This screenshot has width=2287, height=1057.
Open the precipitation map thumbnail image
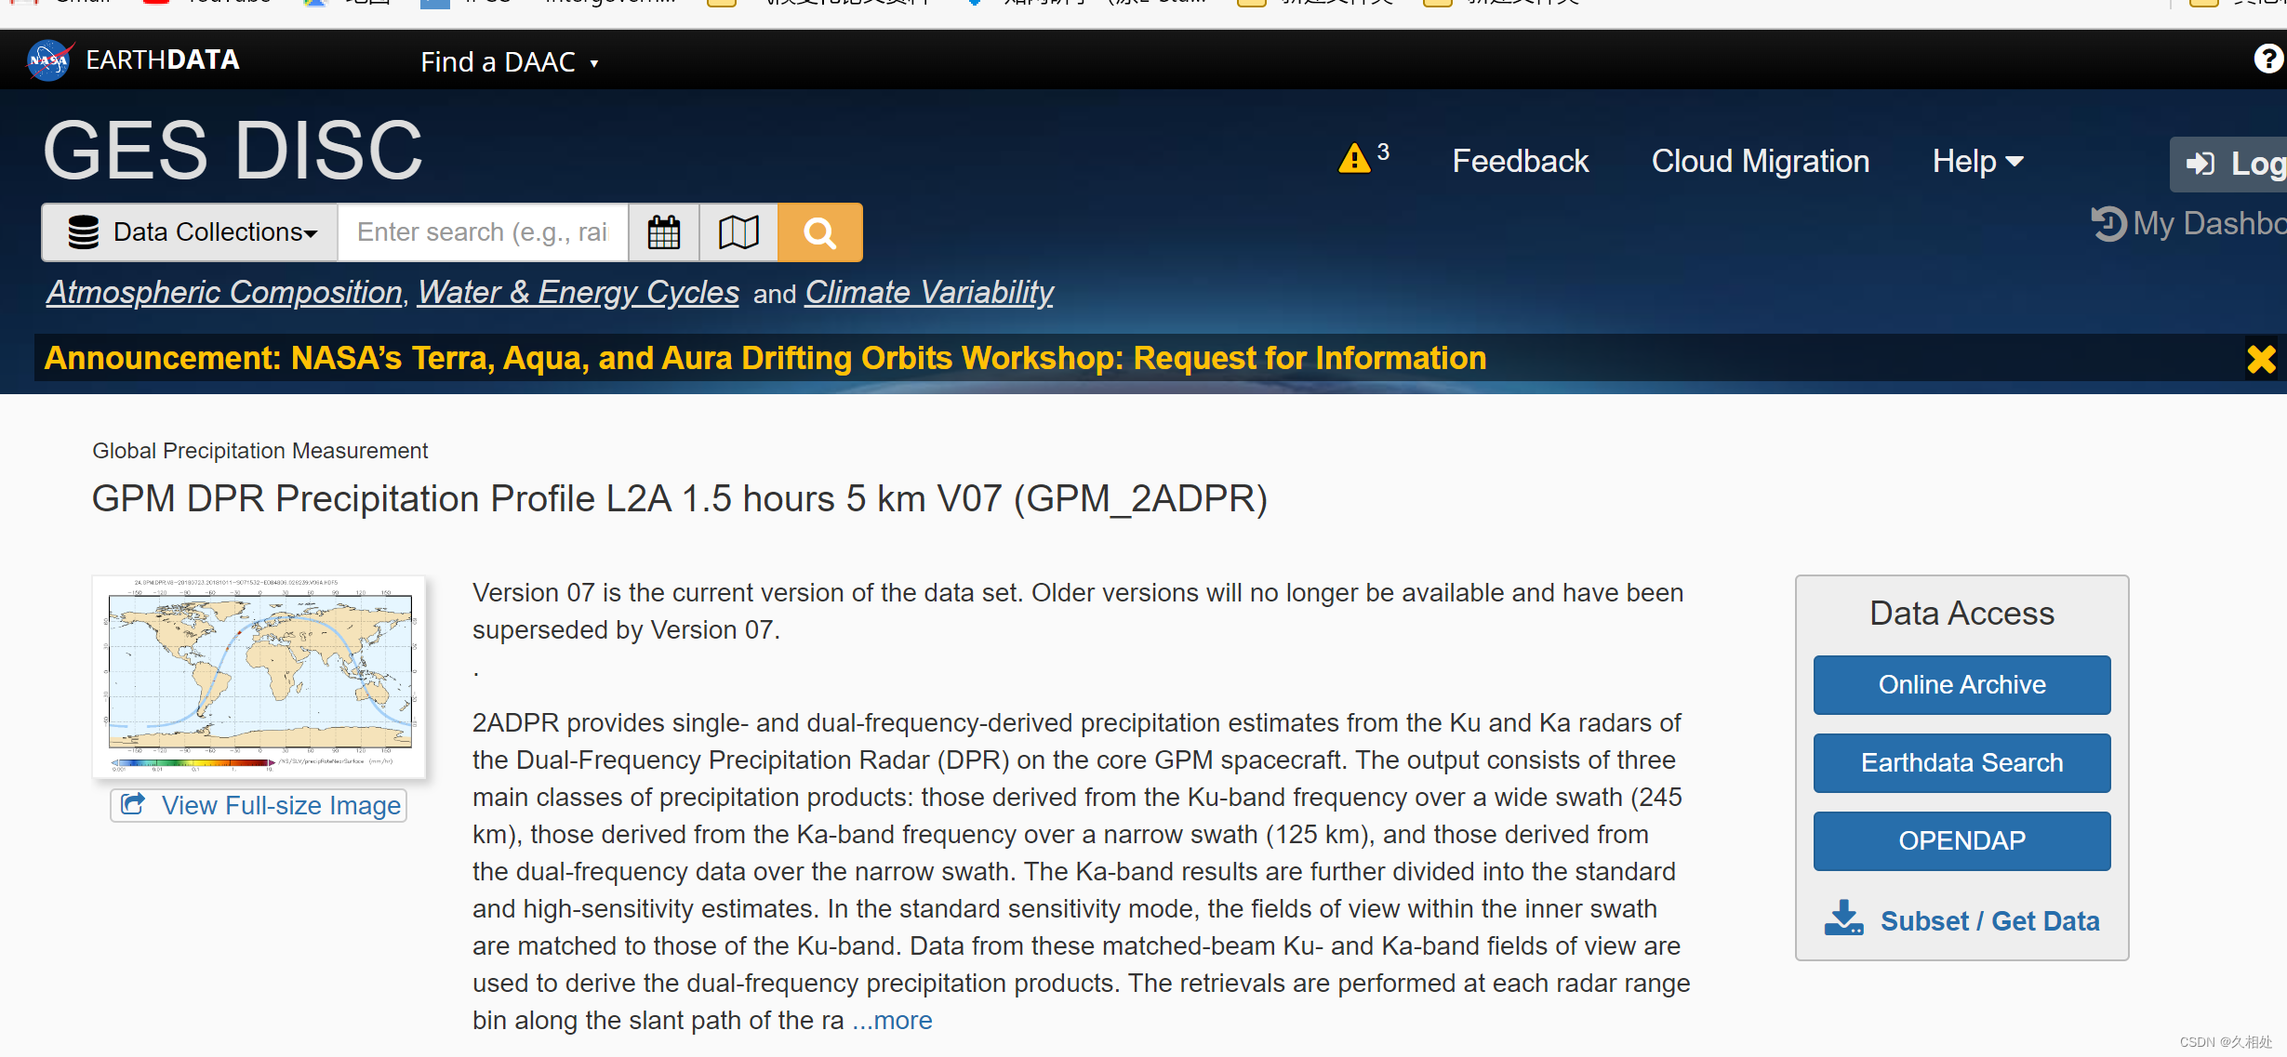click(259, 676)
